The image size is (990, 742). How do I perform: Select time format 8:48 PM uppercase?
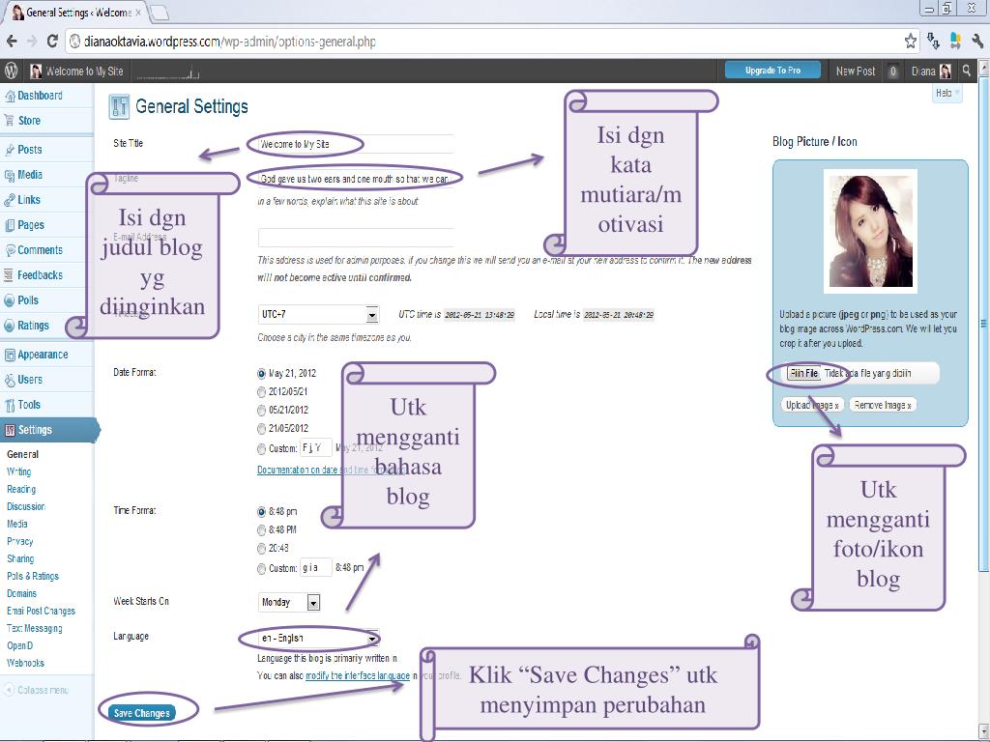261,530
